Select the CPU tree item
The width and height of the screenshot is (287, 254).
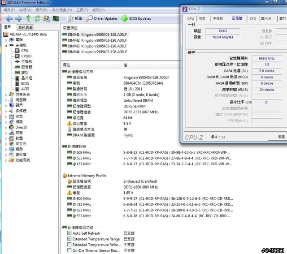tap(22, 51)
